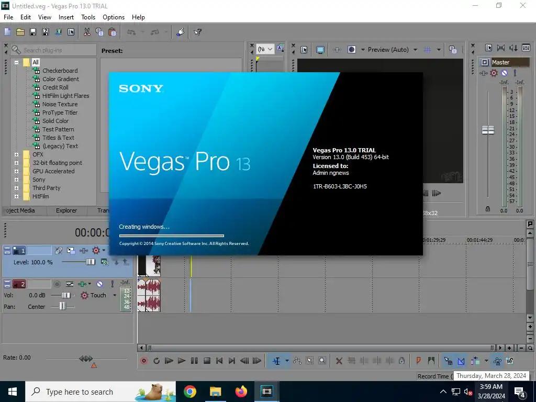Click the Pause button in transport bar

point(194,361)
